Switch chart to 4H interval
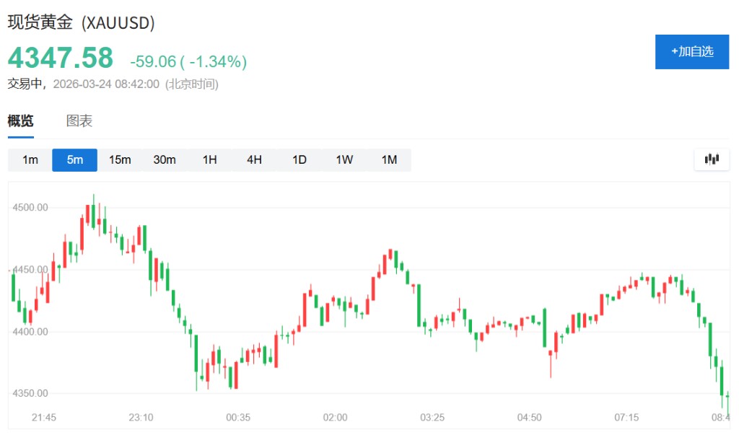Image resolution: width=739 pixels, height=440 pixels. click(x=254, y=160)
